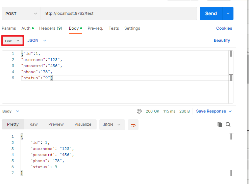
Task: Open the raw body type dropdown
Action: tap(13, 40)
